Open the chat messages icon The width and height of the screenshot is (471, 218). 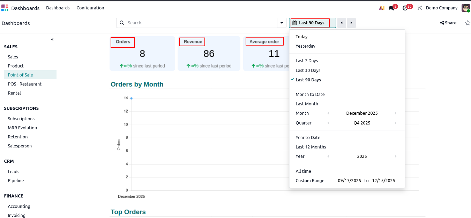click(391, 8)
